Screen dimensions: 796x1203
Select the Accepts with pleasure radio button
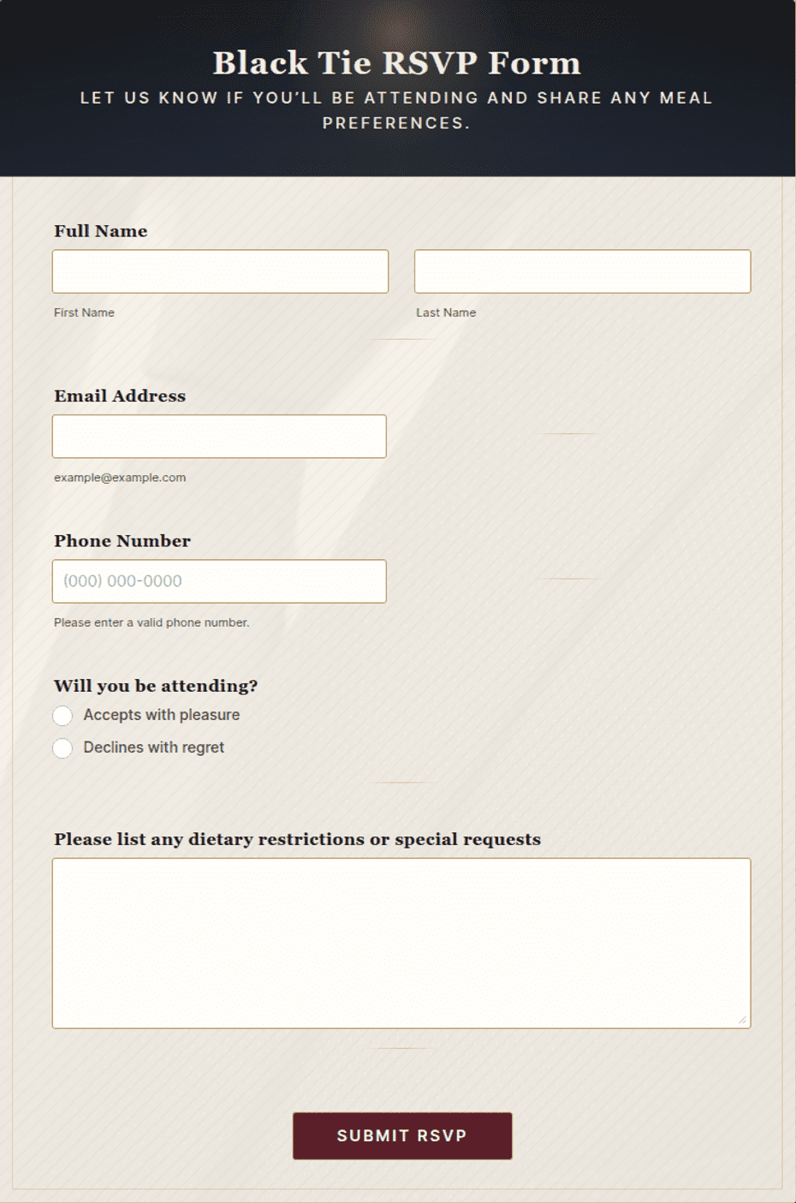tap(62, 716)
